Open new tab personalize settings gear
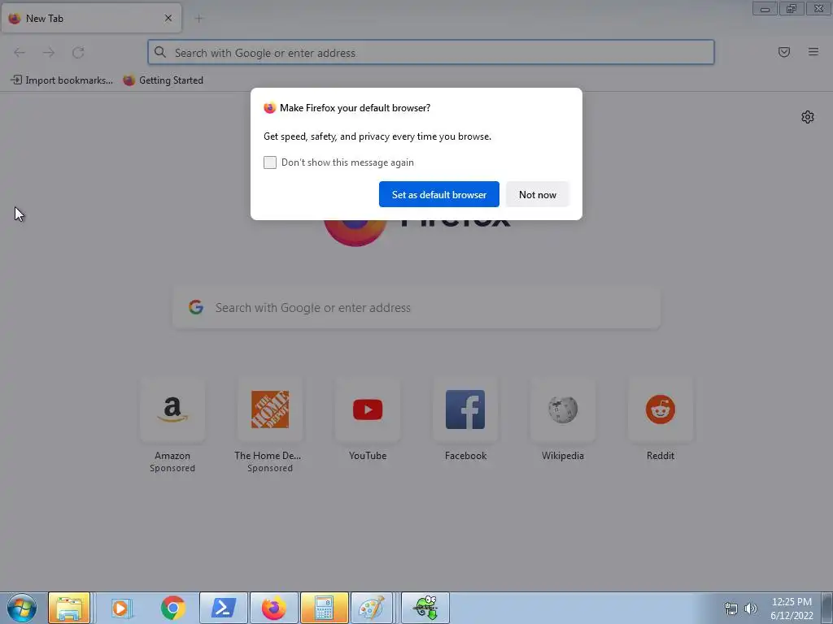 (x=808, y=117)
